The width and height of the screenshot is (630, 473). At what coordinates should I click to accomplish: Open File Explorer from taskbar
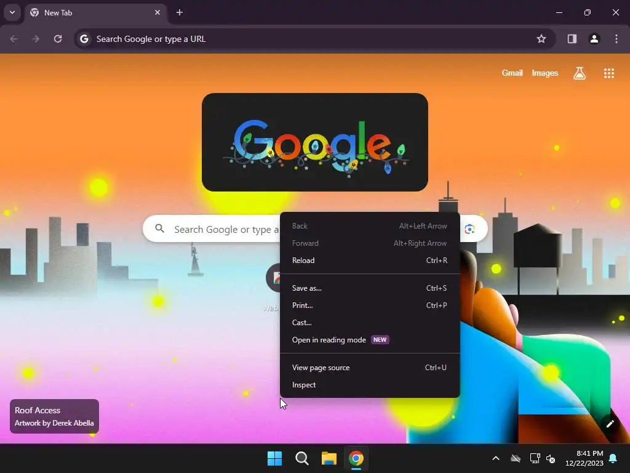click(329, 458)
